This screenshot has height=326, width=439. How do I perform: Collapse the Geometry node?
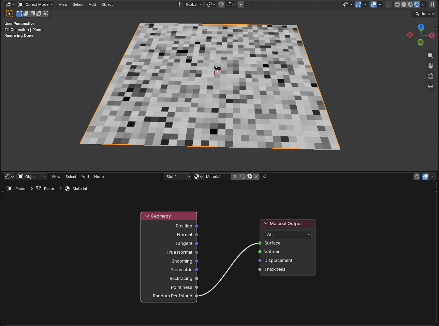(147, 216)
